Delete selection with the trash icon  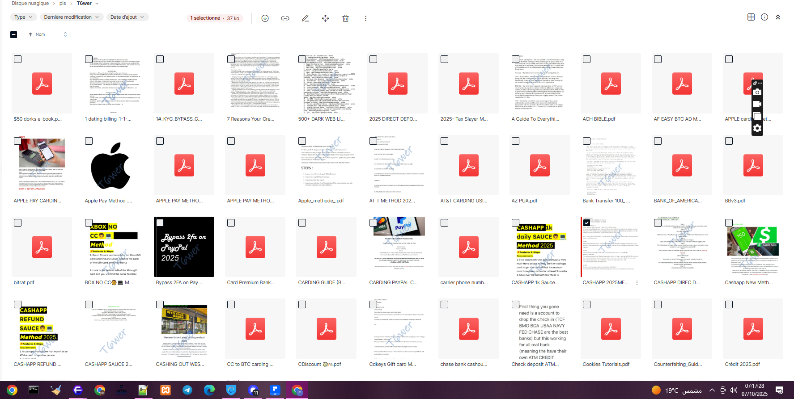tap(345, 18)
